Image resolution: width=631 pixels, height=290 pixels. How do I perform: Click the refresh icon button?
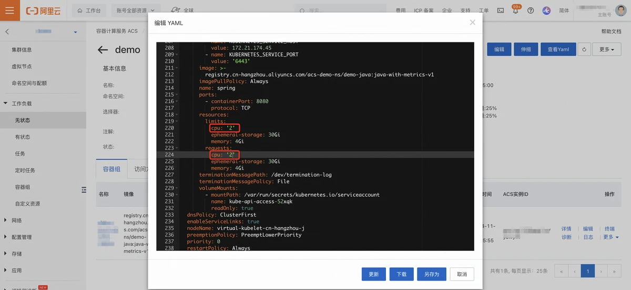click(584, 49)
